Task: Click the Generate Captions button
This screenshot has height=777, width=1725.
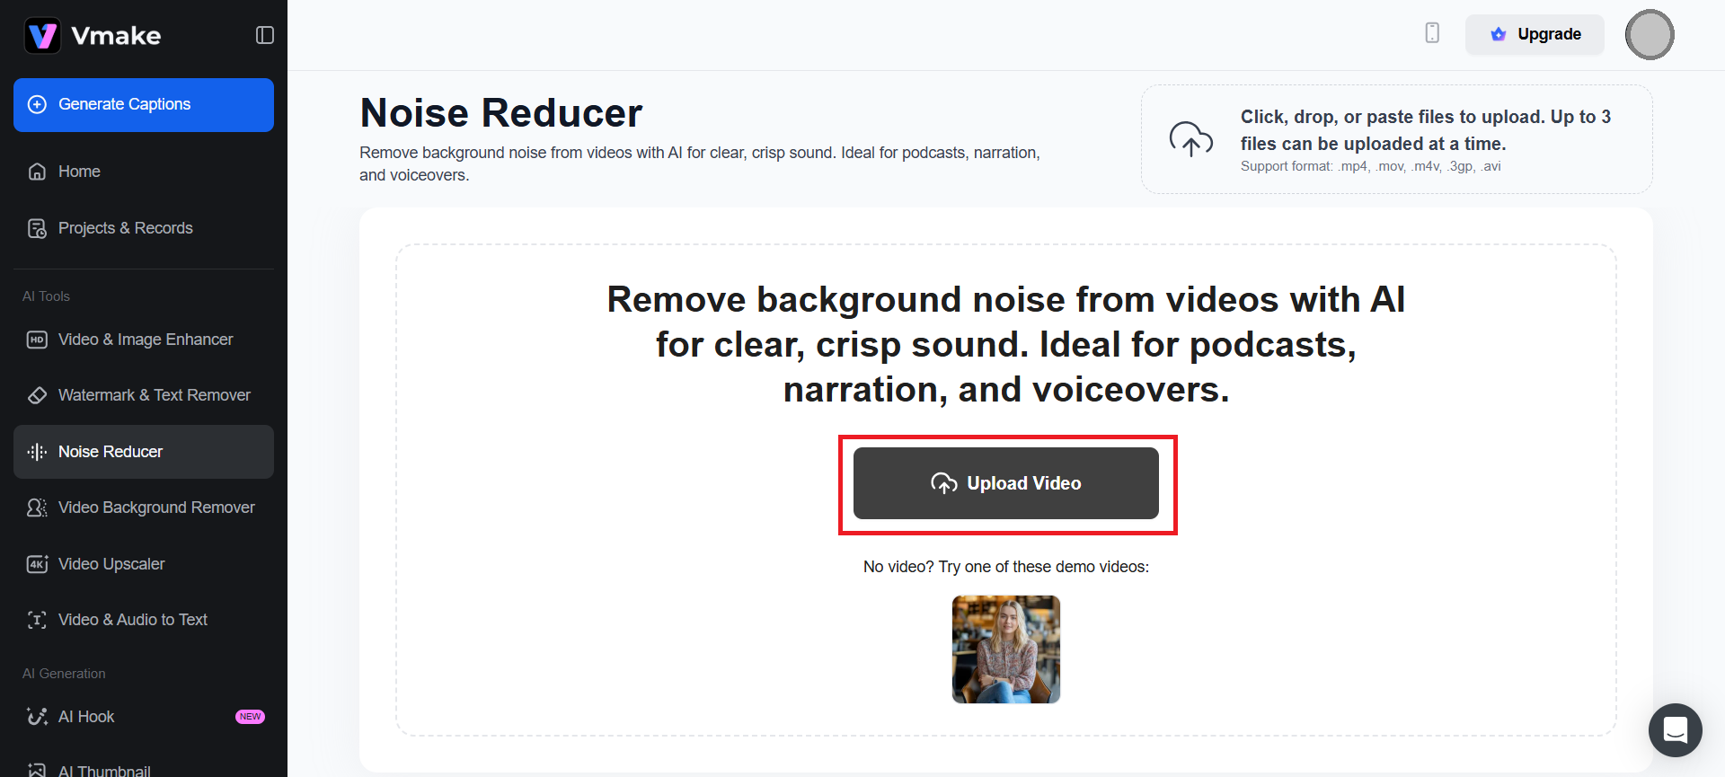Action: (144, 105)
